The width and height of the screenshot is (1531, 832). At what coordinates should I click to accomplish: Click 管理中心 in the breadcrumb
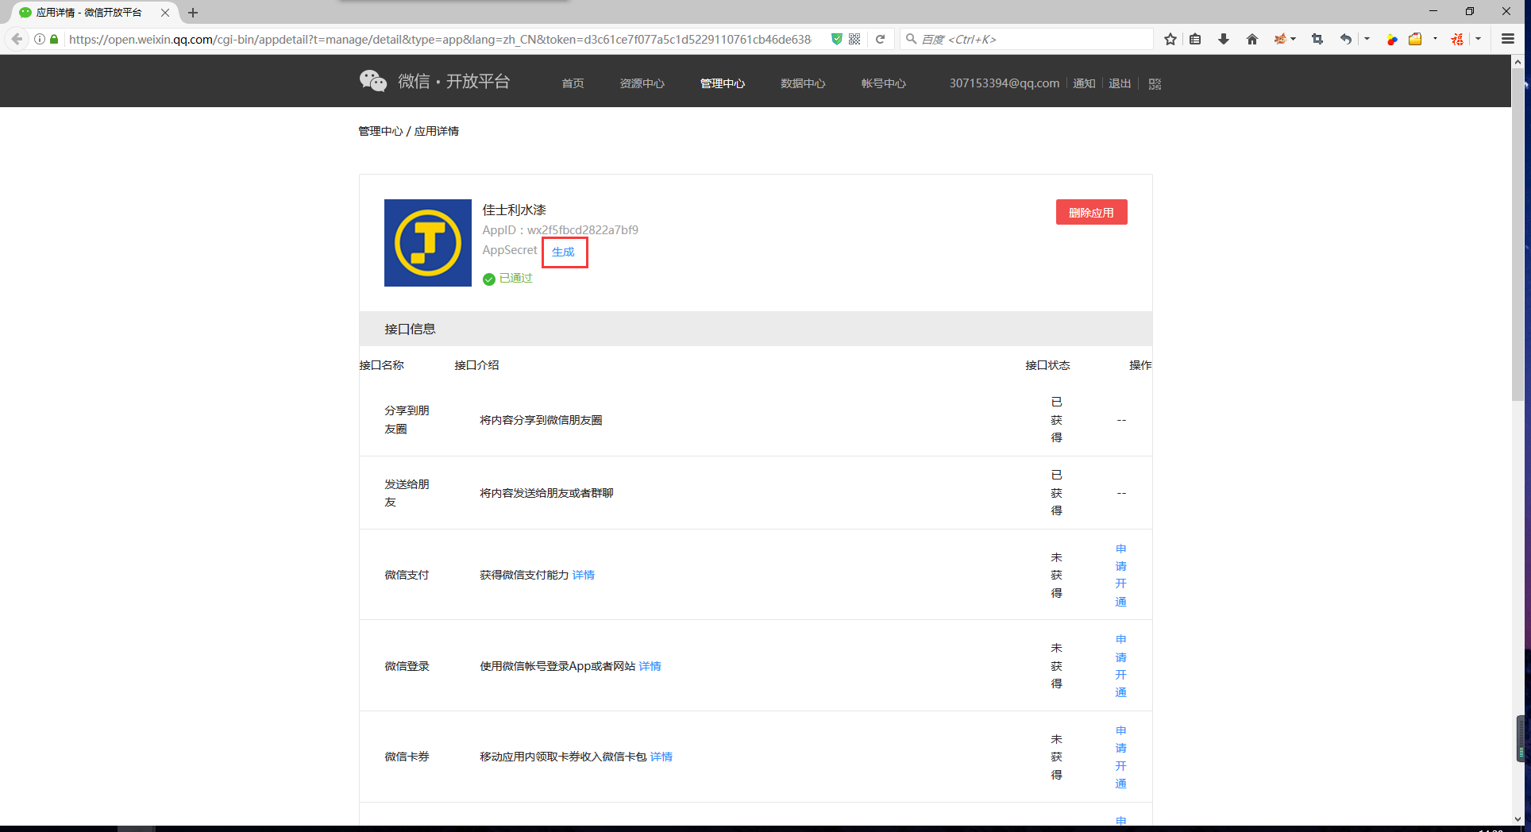pyautogui.click(x=380, y=131)
